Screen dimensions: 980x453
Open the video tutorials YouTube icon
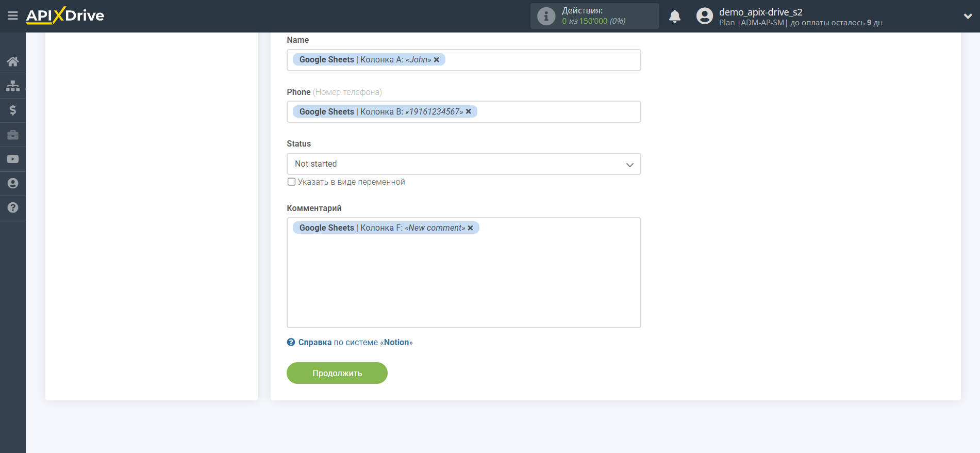[13, 159]
